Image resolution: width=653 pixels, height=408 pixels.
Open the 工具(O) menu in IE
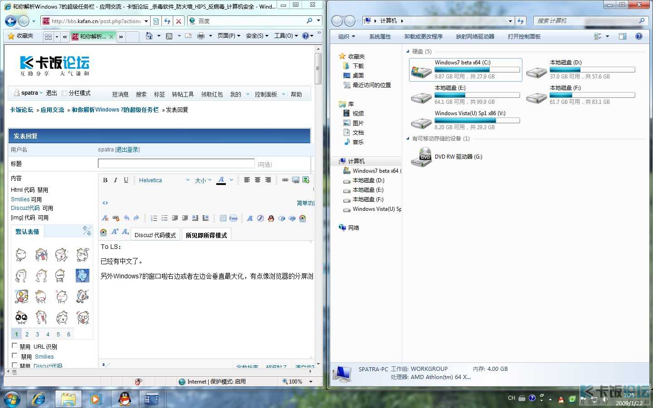click(x=286, y=36)
